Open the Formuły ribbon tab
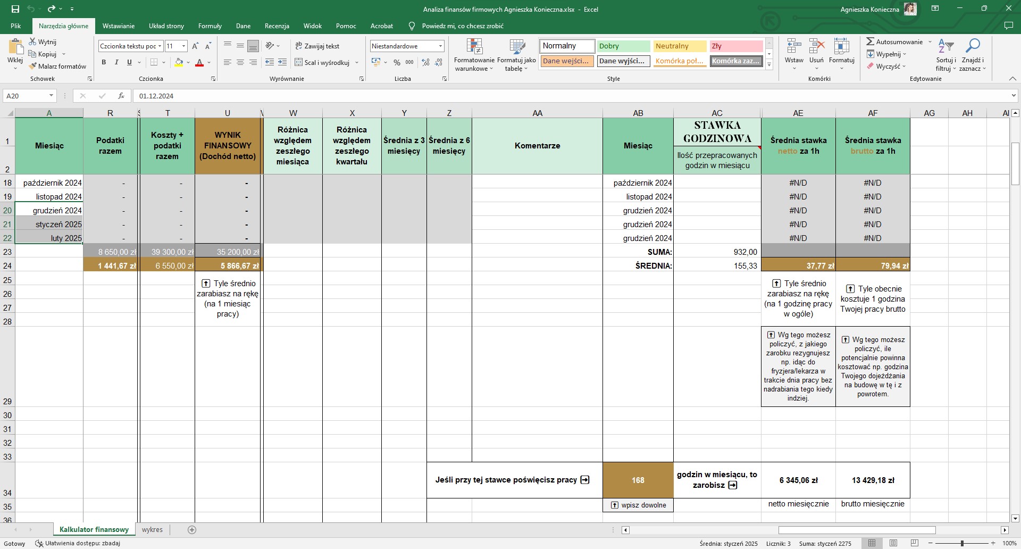 [210, 26]
